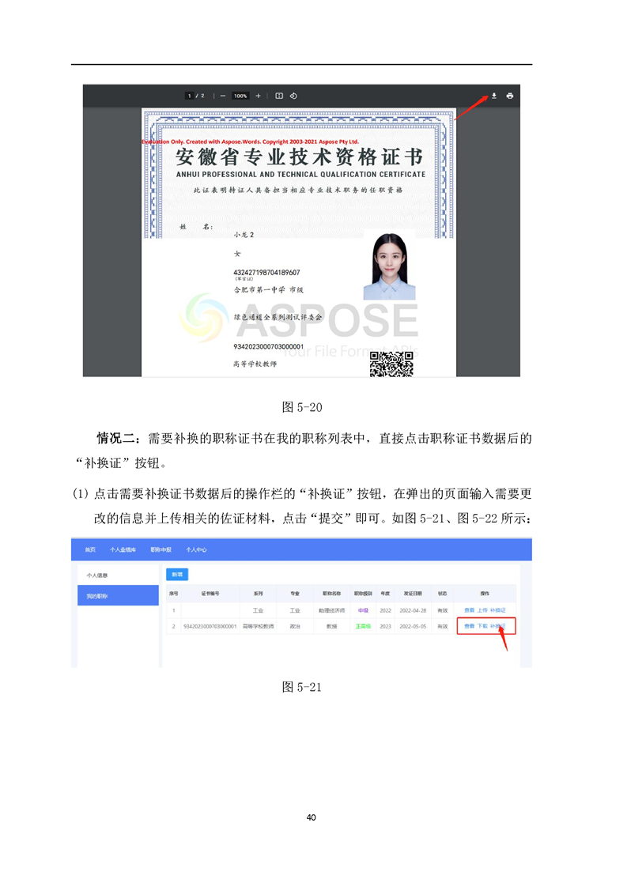
Task: Zoom in with the plus icon
Action: pos(259,96)
